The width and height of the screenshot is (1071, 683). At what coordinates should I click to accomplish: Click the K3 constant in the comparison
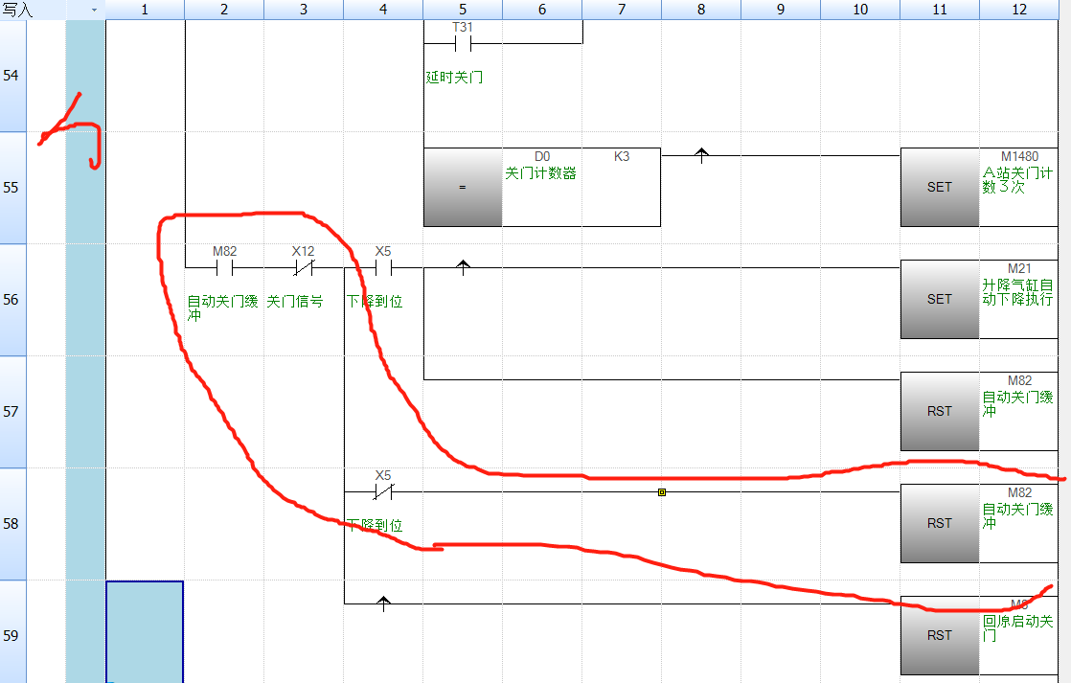(x=622, y=156)
